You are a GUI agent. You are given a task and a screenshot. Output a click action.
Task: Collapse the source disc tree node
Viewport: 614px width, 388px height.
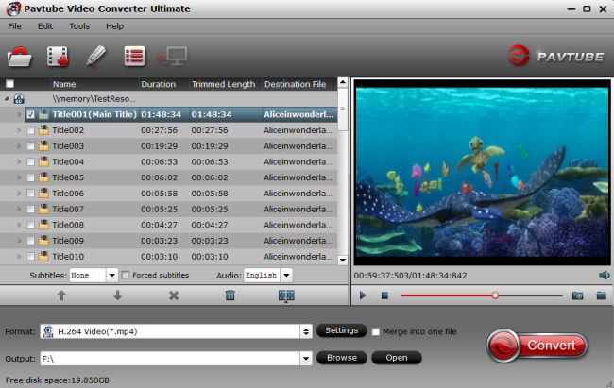tap(7, 99)
